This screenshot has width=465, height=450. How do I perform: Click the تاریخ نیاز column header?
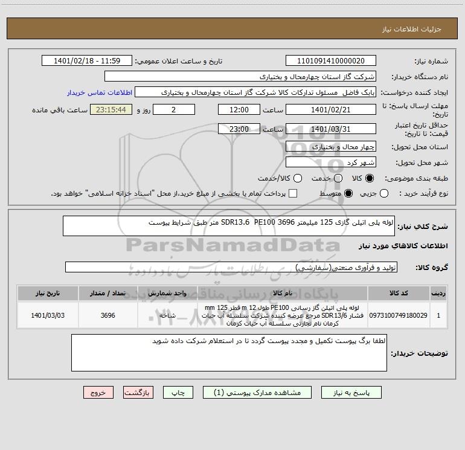point(48,294)
